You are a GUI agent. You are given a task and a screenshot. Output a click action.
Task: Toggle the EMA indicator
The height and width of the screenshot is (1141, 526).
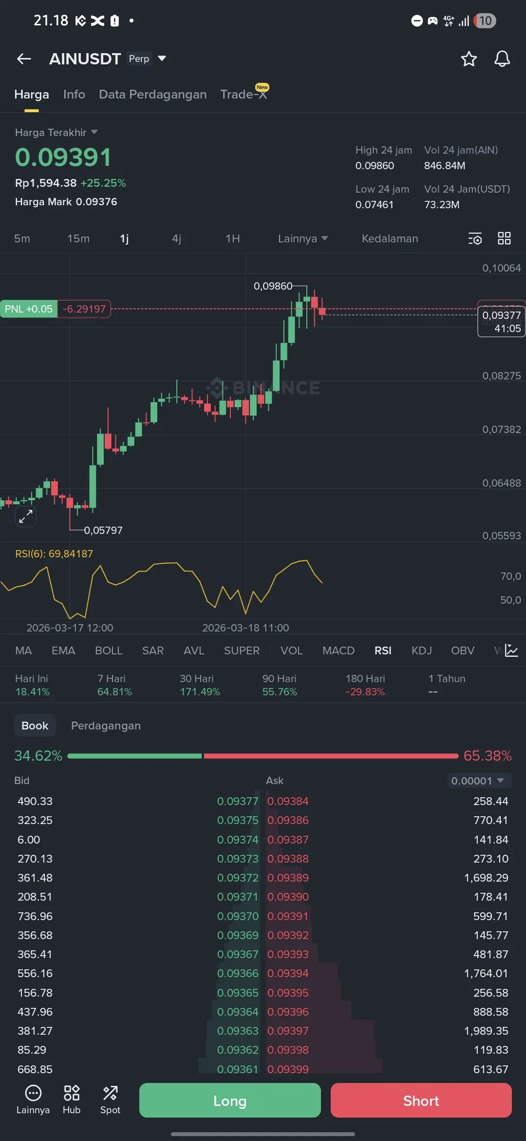[x=63, y=650]
